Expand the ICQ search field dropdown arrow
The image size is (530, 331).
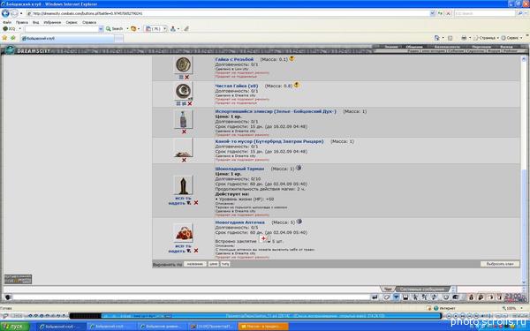[x=101, y=29]
